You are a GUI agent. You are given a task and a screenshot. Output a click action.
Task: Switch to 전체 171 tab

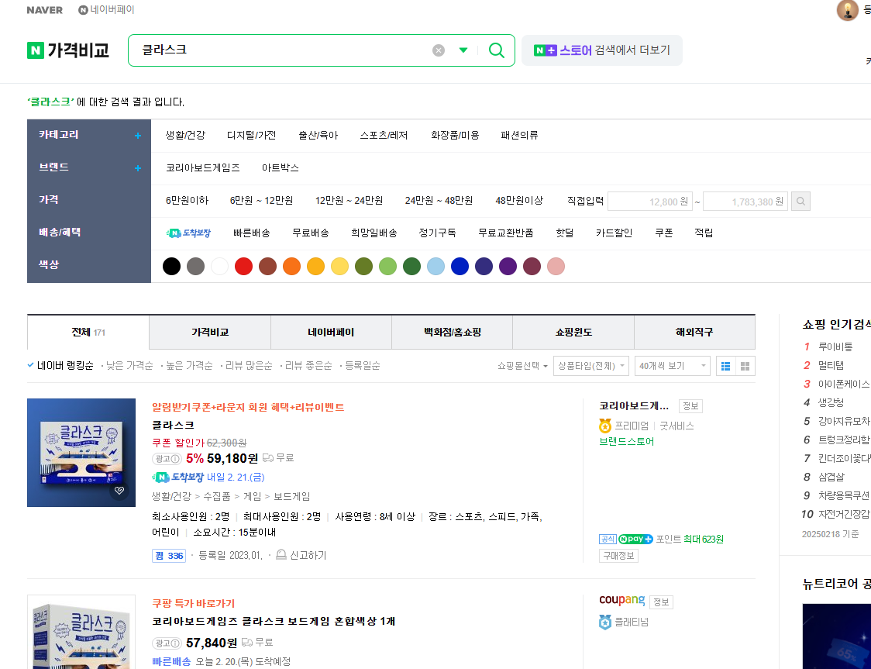click(x=88, y=333)
